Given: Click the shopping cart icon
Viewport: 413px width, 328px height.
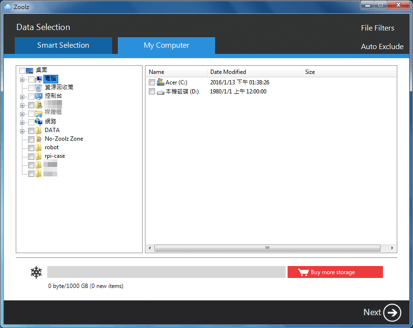Looking at the screenshot, I should tap(304, 272).
